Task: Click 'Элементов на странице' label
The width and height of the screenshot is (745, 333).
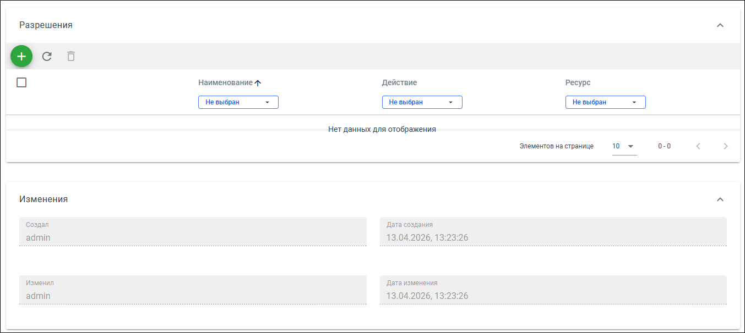Action: (557, 146)
